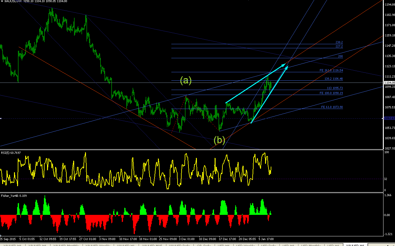This screenshot has width=395, height=246.
Task: Click the 200 Fibonacci level label
Action: tap(340, 56)
